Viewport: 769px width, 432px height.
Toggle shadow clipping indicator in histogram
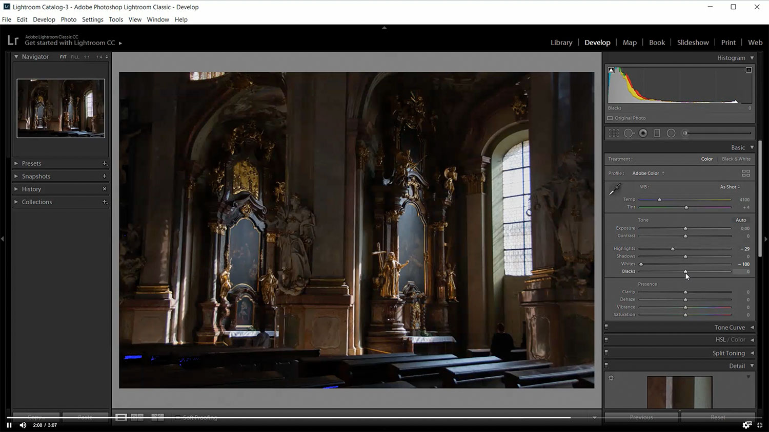point(611,70)
